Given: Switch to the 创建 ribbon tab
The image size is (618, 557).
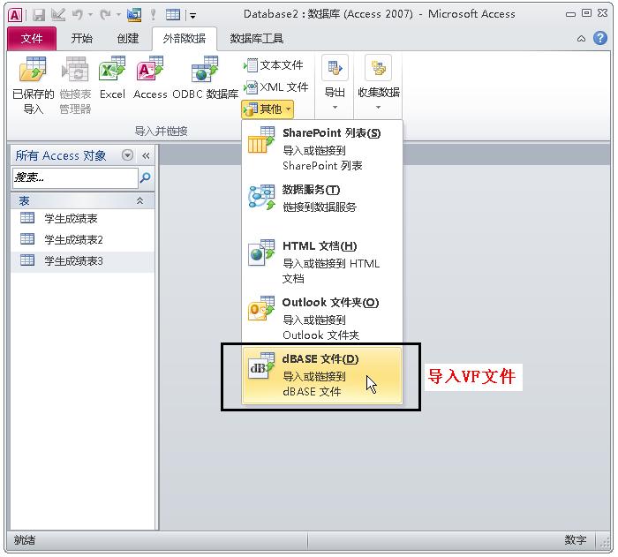Looking at the screenshot, I should [x=128, y=39].
